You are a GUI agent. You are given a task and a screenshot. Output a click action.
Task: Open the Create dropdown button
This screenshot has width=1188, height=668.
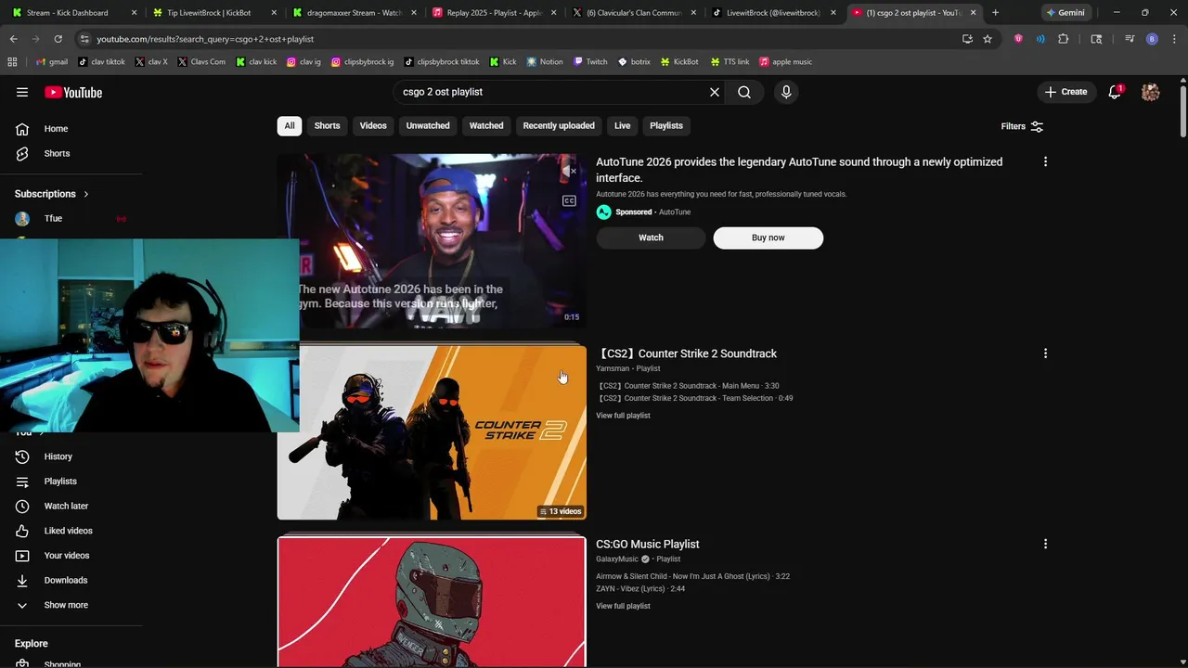[1065, 92]
